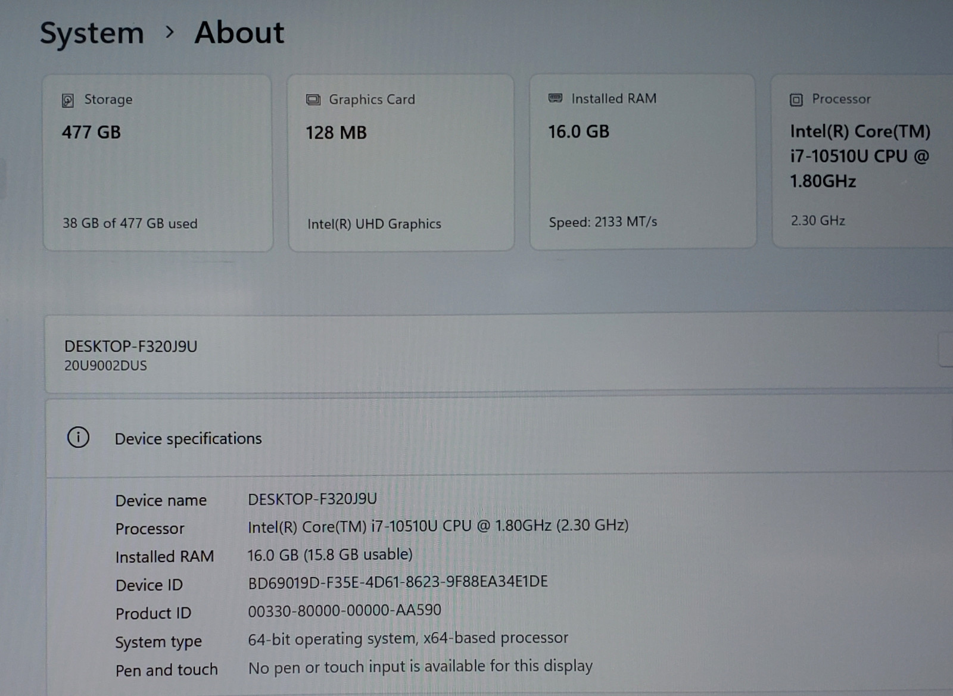Click the '128 MB' graphics value
The height and width of the screenshot is (696, 953).
[336, 133]
